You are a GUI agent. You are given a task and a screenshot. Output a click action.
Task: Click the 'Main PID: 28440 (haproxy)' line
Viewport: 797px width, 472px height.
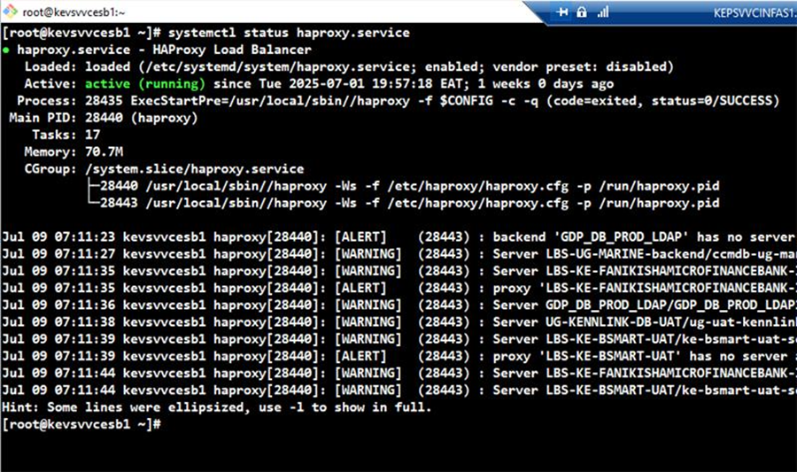click(104, 118)
